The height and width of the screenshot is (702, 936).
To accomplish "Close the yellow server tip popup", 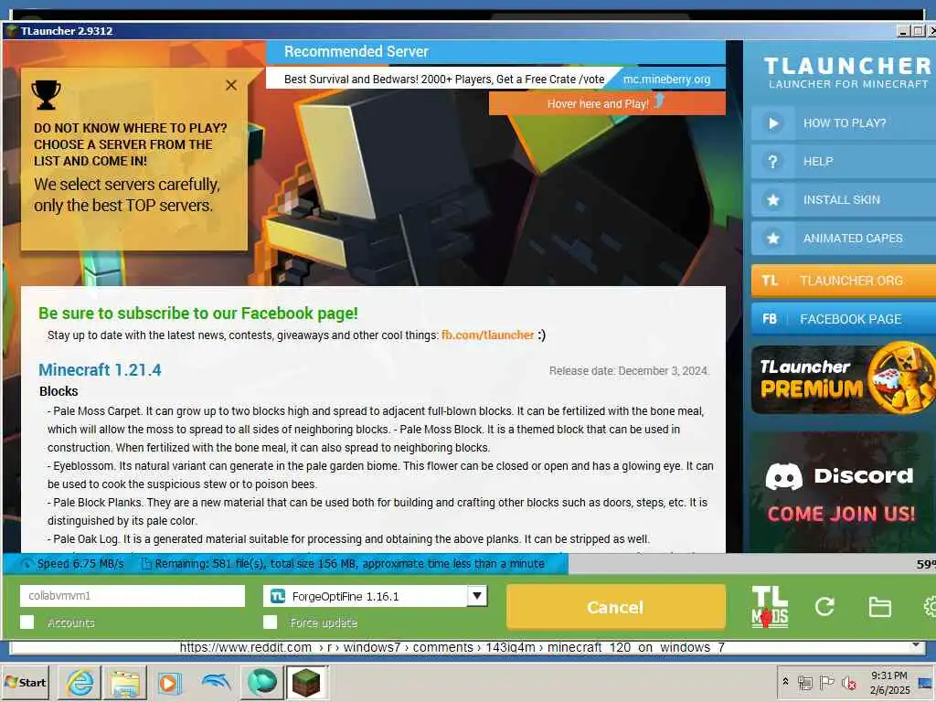I will (231, 85).
